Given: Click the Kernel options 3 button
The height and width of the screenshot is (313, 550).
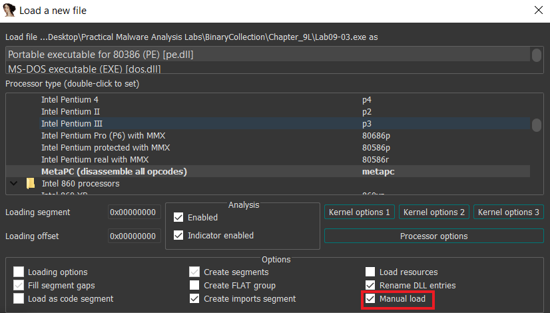Looking at the screenshot, I should coord(509,212).
